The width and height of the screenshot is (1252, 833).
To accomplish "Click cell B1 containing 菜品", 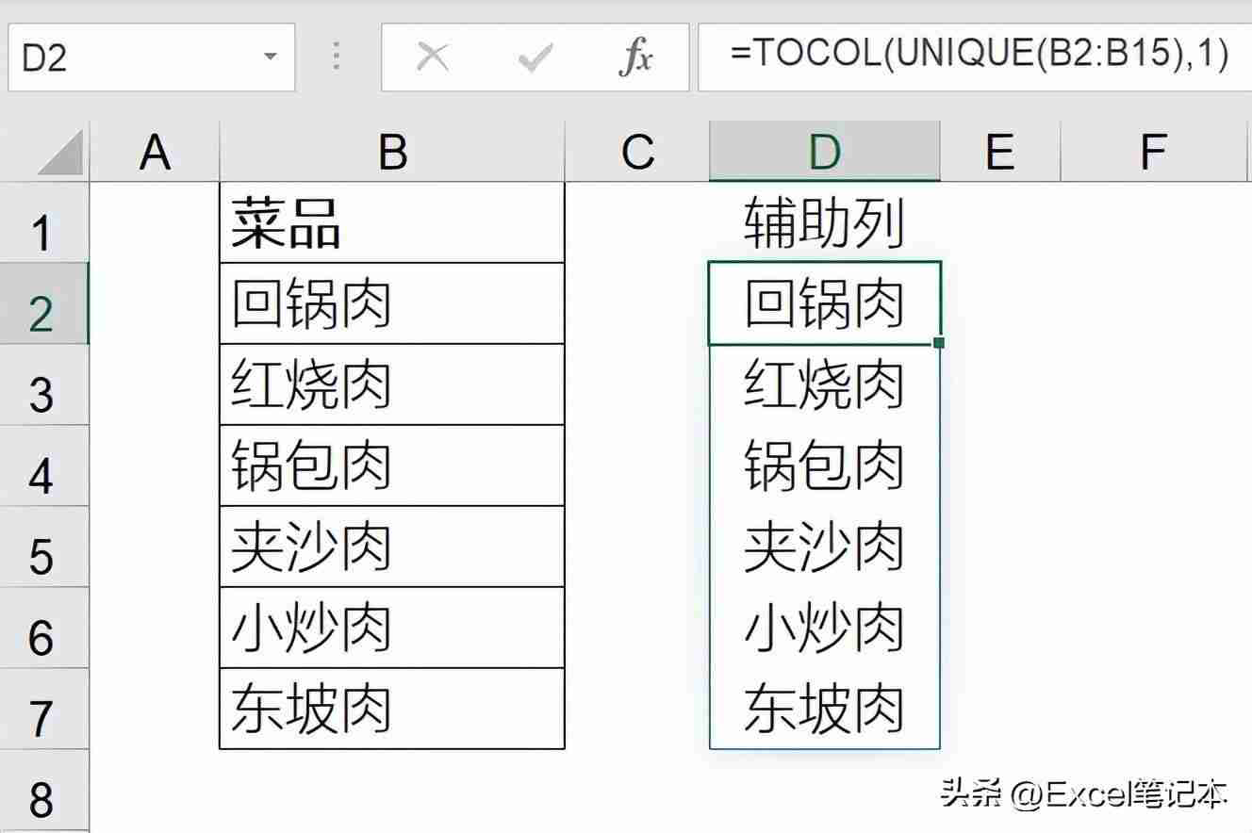I will (x=392, y=222).
